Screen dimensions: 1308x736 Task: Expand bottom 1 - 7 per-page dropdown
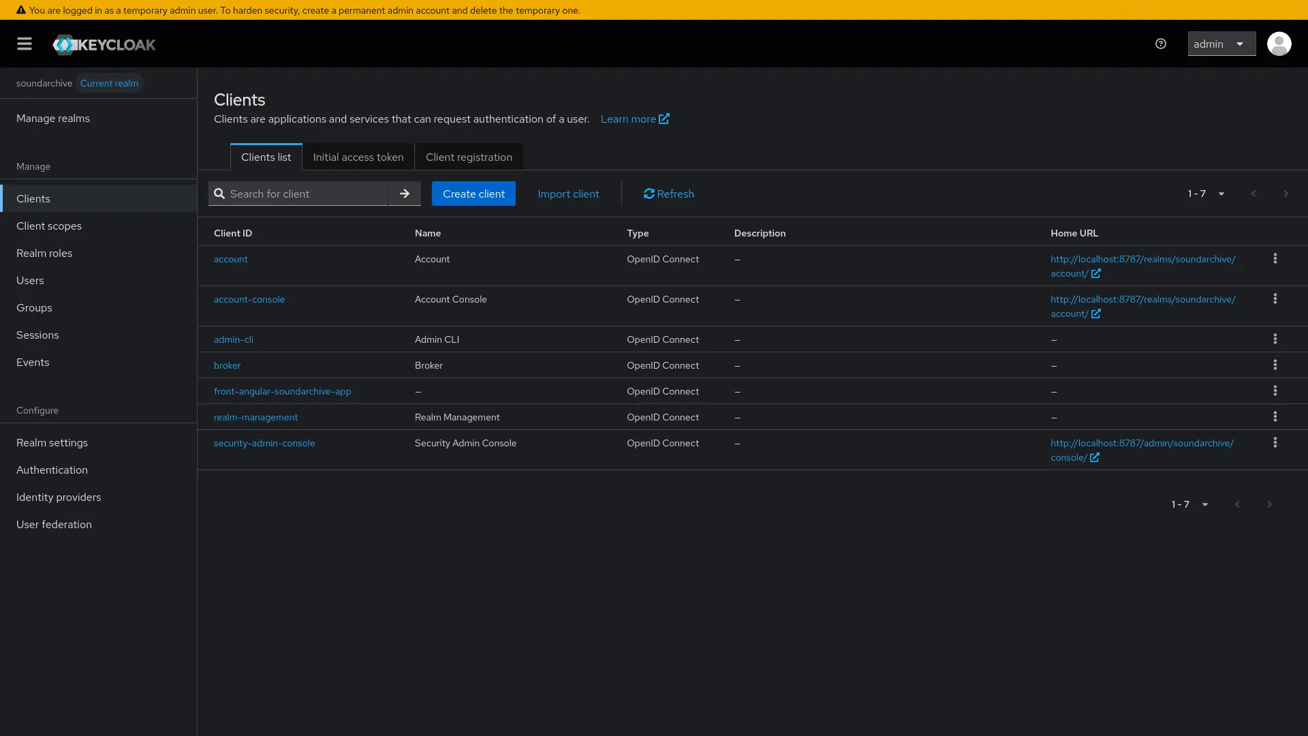point(1189,504)
